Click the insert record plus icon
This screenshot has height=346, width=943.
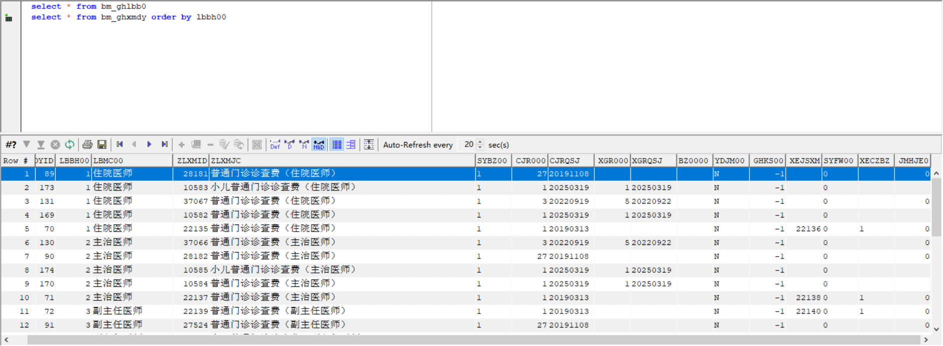click(x=182, y=144)
